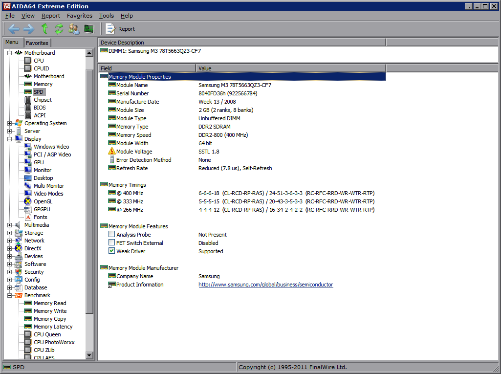
Task: Open the Samsung semiconductor product link
Action: 265,285
